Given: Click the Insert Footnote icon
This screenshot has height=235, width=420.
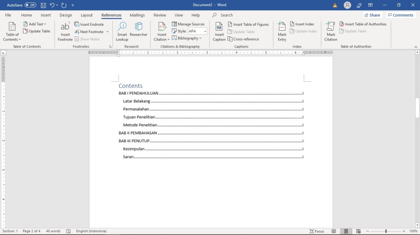Looking at the screenshot, I should [65, 28].
